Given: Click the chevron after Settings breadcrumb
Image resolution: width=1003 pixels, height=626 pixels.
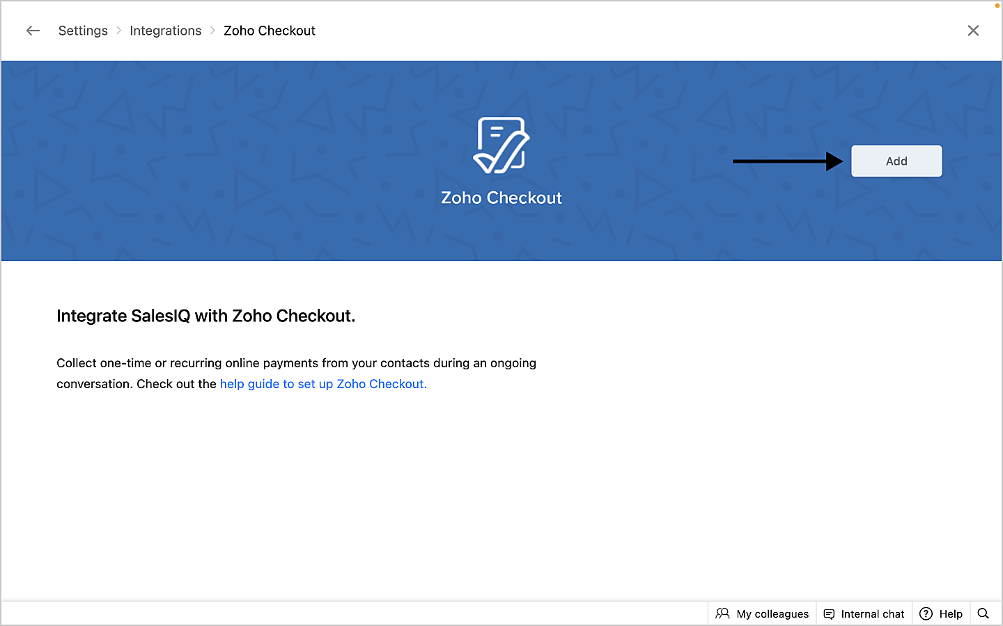Looking at the screenshot, I should pos(119,31).
